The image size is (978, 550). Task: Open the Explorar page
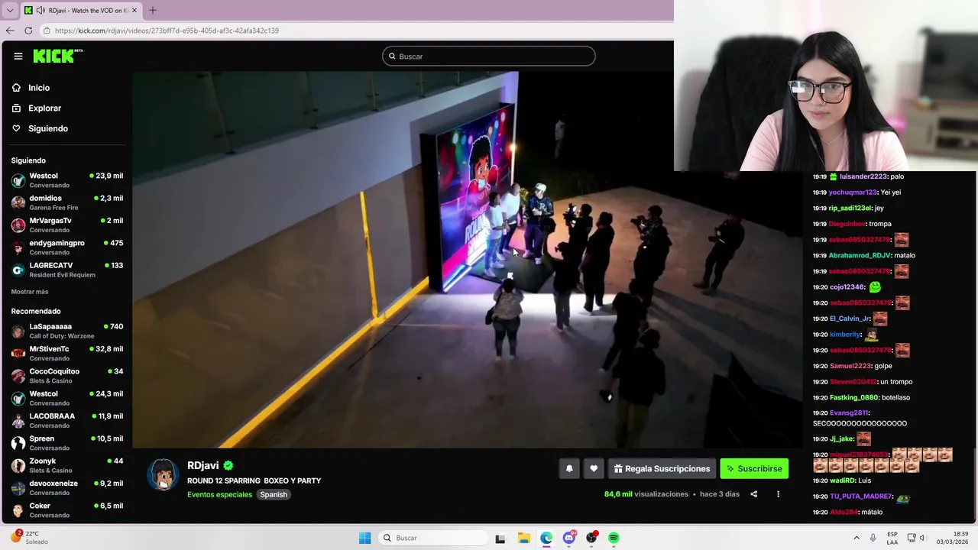[44, 108]
